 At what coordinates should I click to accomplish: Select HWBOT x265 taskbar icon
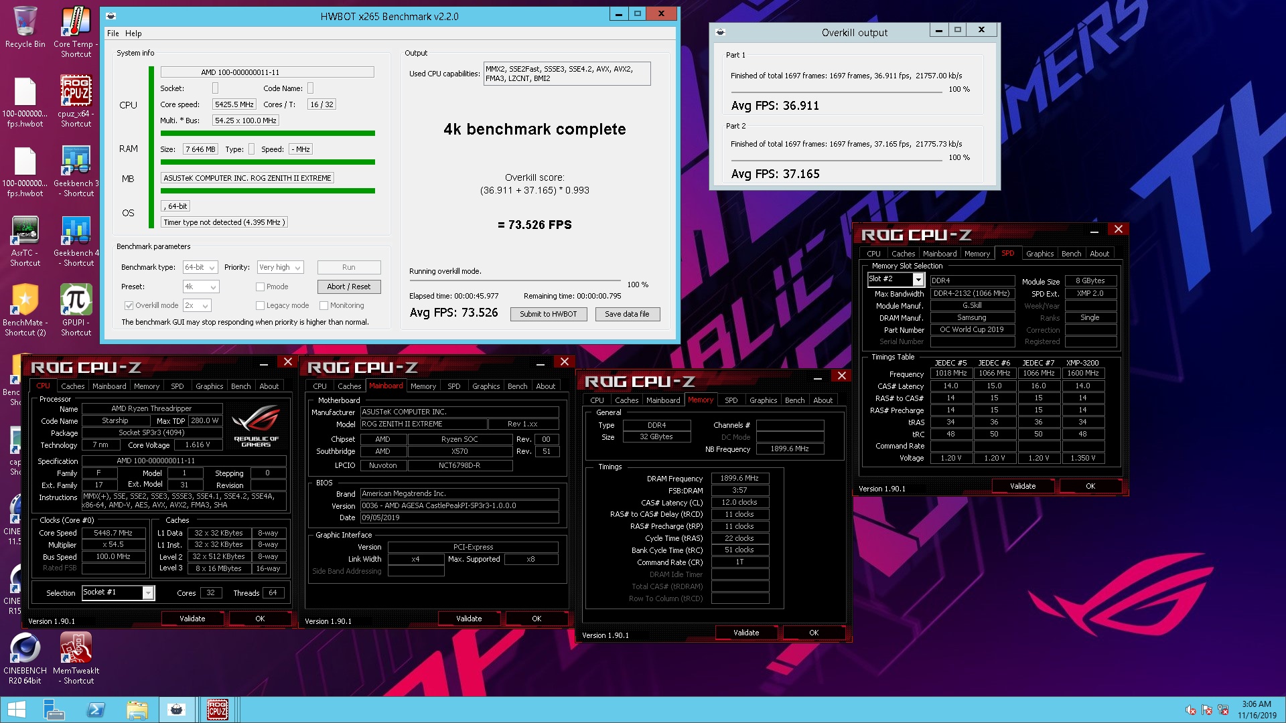click(177, 710)
